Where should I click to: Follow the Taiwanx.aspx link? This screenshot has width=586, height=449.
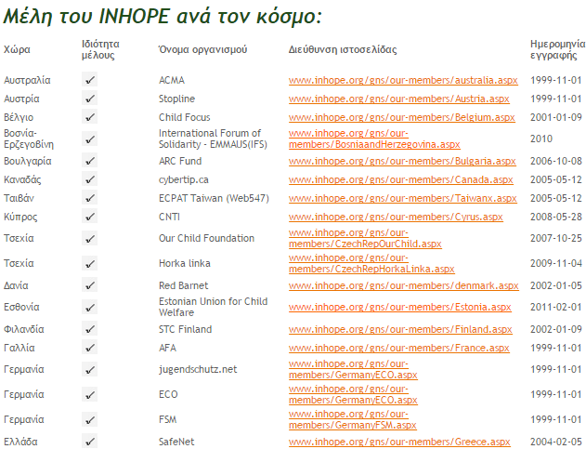[x=402, y=198]
